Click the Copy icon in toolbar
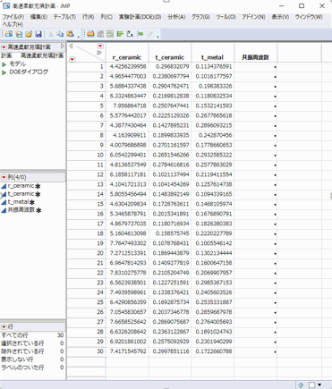The height and width of the screenshot is (389, 332). click(60, 34)
